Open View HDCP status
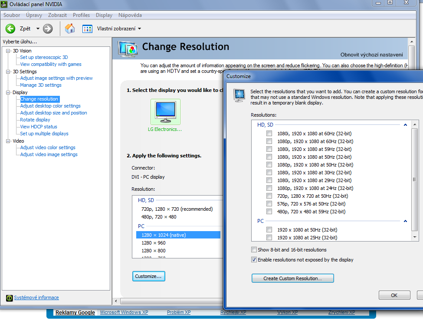 [39, 127]
